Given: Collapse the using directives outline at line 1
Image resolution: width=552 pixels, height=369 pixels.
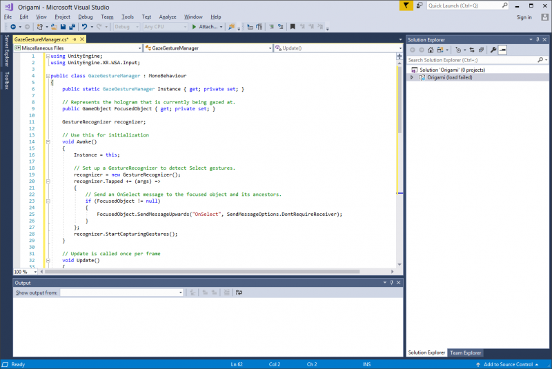Looking at the screenshot, I should point(48,56).
